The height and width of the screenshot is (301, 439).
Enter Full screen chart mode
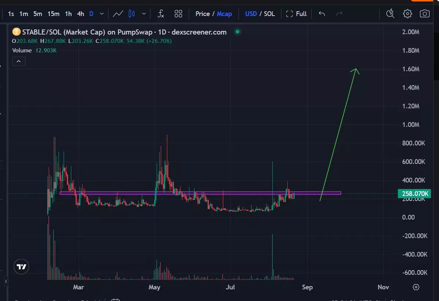(296, 14)
